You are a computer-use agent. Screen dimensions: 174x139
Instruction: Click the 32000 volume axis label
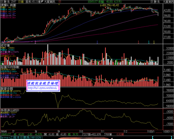(170, 48)
